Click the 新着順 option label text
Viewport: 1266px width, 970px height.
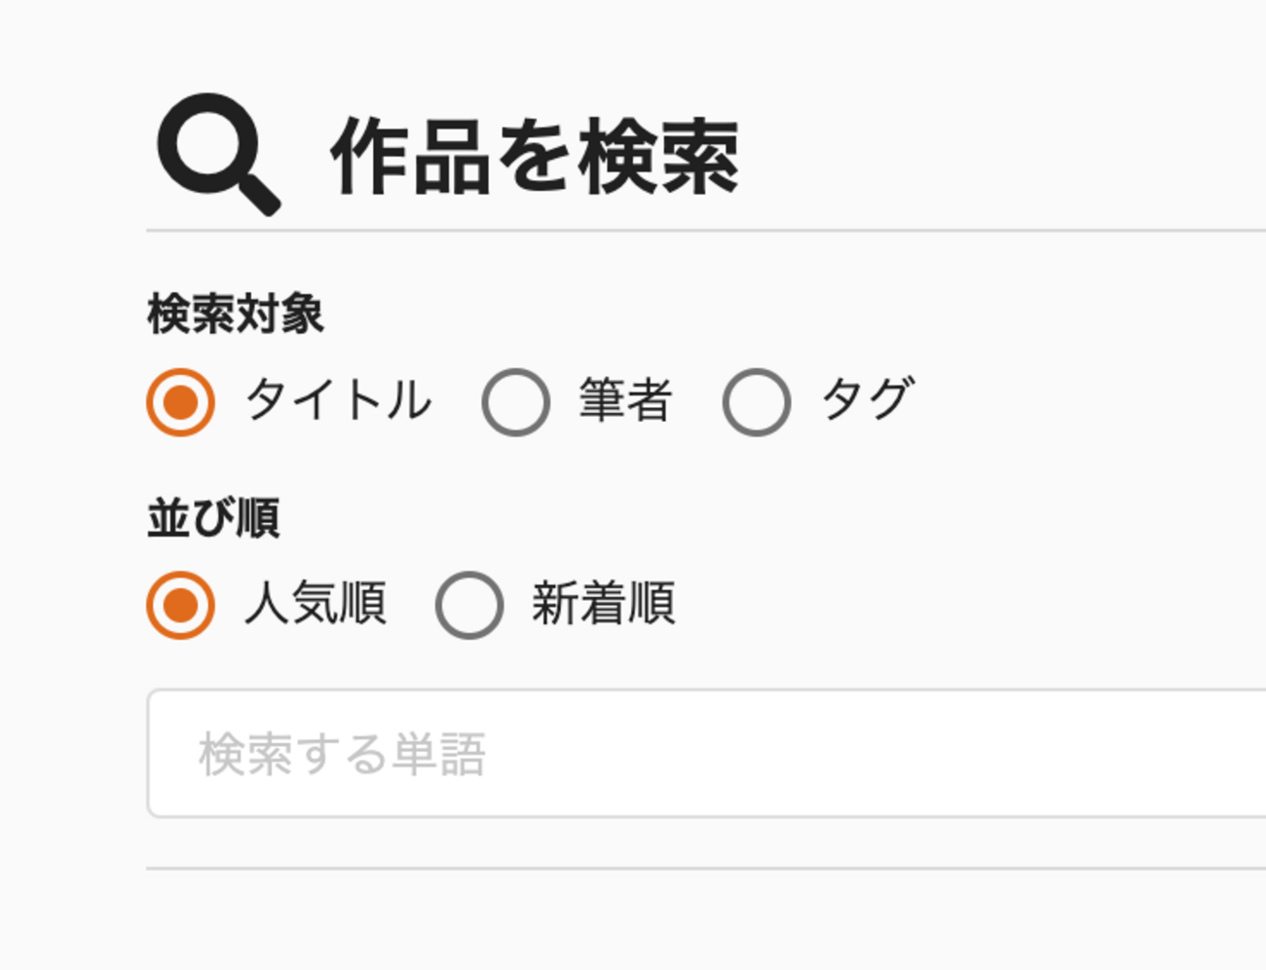click(603, 603)
